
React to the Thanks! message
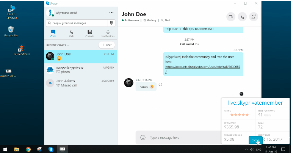point(160,85)
